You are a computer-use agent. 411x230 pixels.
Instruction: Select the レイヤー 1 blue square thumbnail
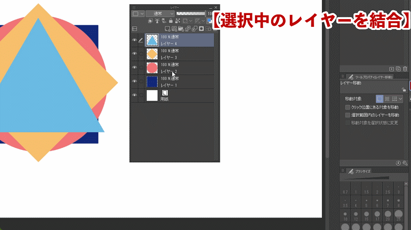click(152, 82)
